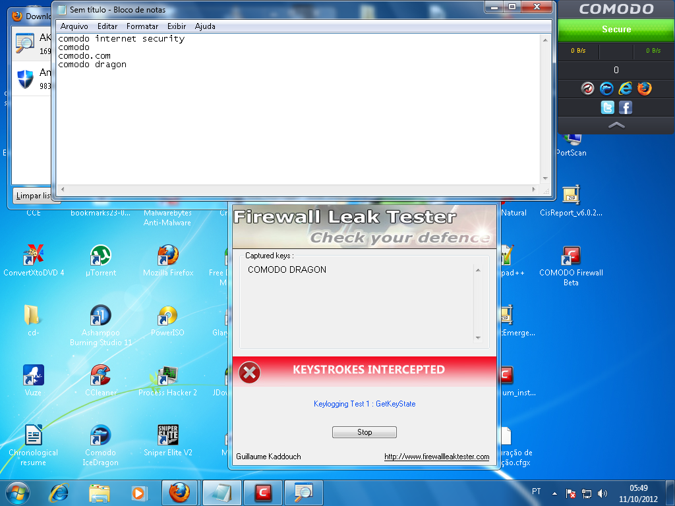Open the Exibir menu in Bloco de notas
Image resolution: width=675 pixels, height=506 pixels.
coord(177,26)
